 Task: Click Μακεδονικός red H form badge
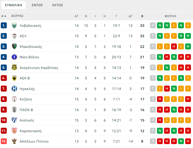[174, 47]
